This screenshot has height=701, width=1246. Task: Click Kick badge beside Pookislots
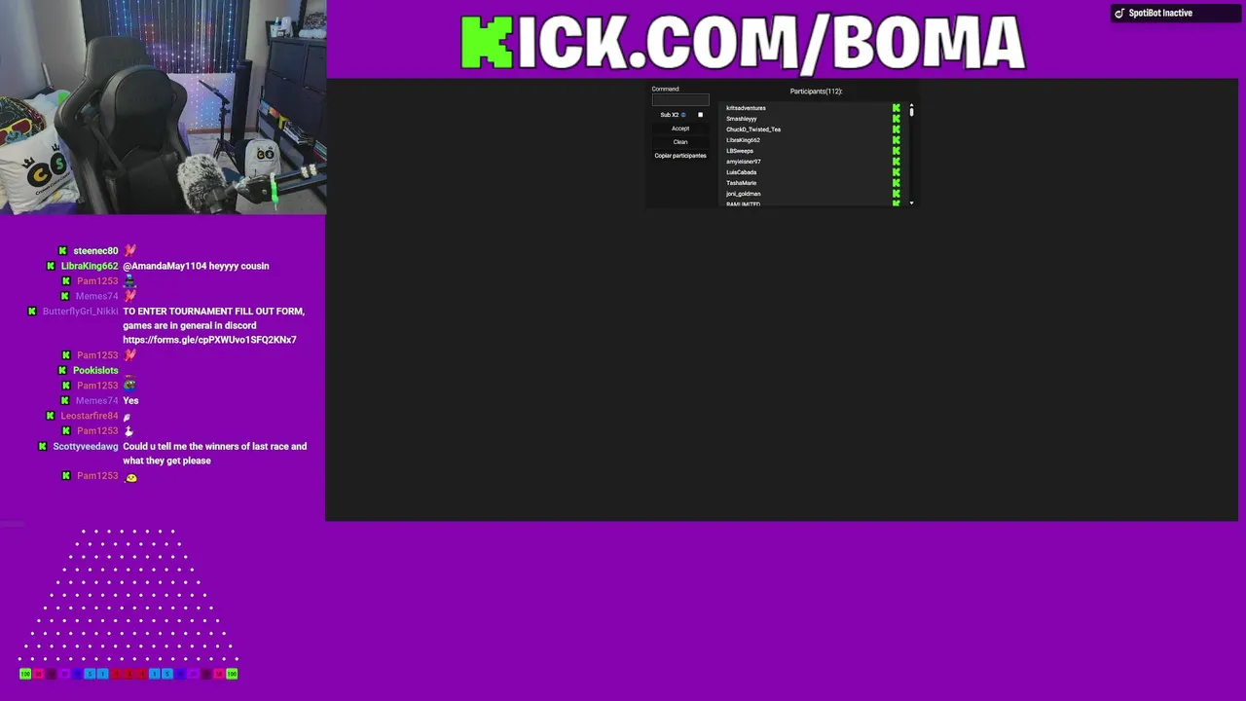coord(62,371)
